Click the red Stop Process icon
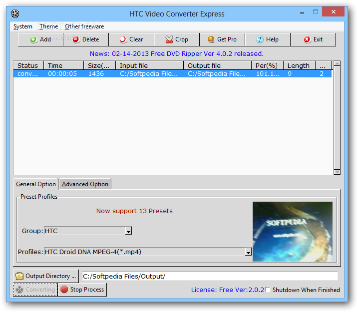This screenshot has width=358, height=312. pyautogui.click(x=64, y=290)
